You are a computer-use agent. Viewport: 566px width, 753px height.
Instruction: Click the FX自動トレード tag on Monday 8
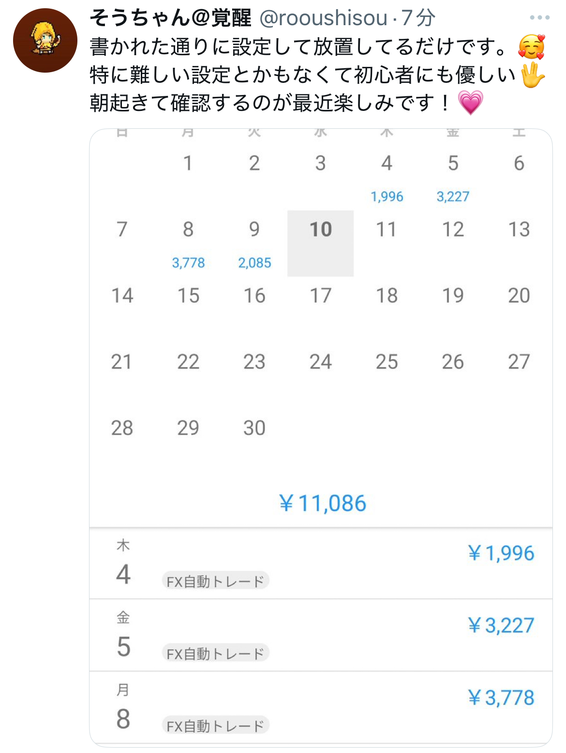click(x=215, y=726)
